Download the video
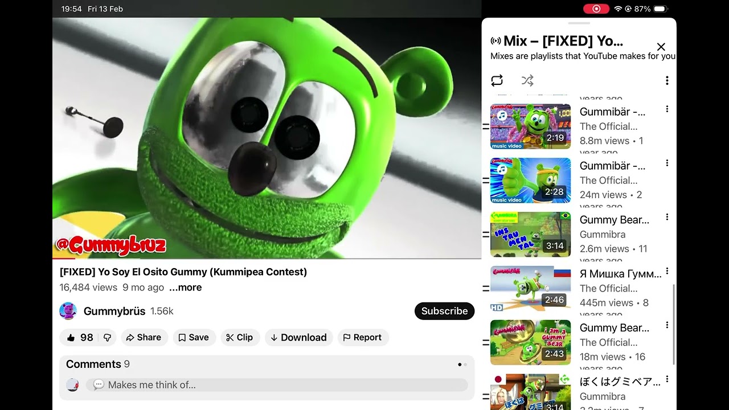 coord(298,338)
